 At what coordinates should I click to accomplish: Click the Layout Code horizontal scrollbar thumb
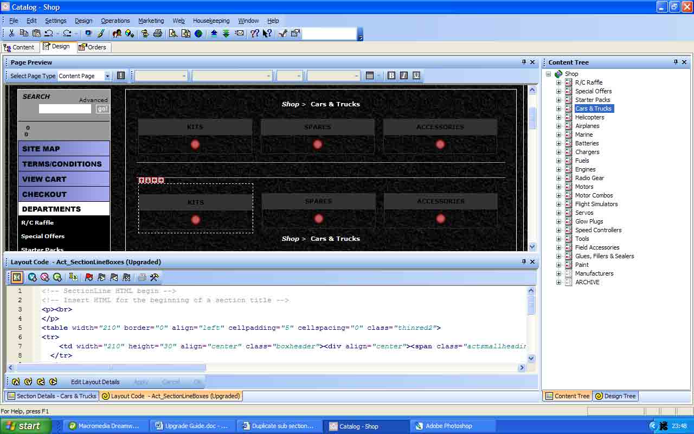click(x=111, y=367)
